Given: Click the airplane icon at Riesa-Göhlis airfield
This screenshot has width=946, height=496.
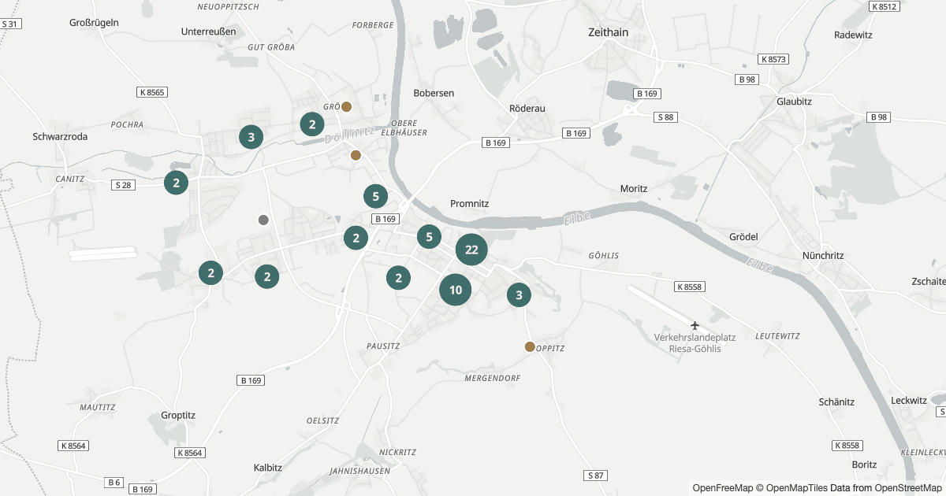Looking at the screenshot, I should pos(695,325).
